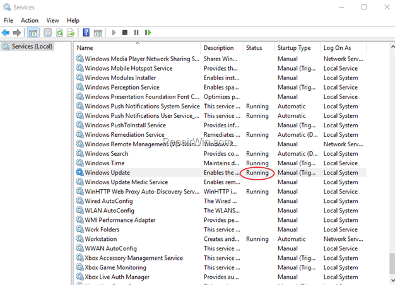Click the gear icon beside Xbox Game Monitoring
The height and width of the screenshot is (285, 395).
80,267
